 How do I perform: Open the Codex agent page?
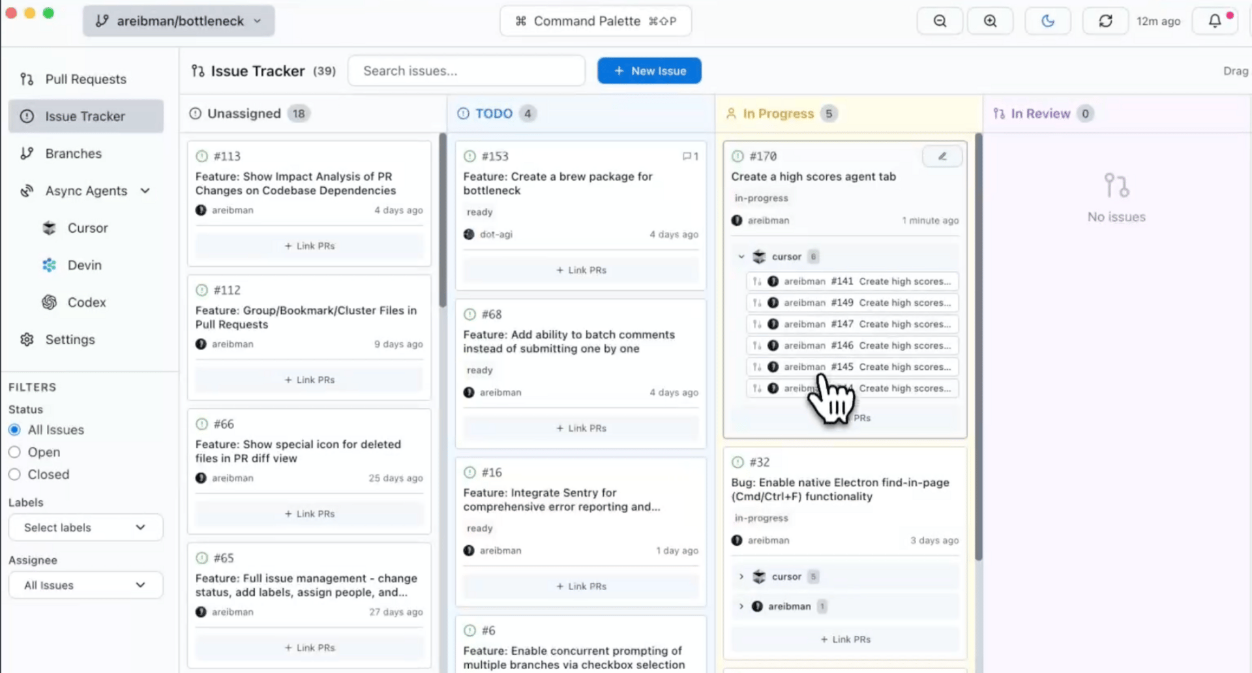pyautogui.click(x=85, y=303)
